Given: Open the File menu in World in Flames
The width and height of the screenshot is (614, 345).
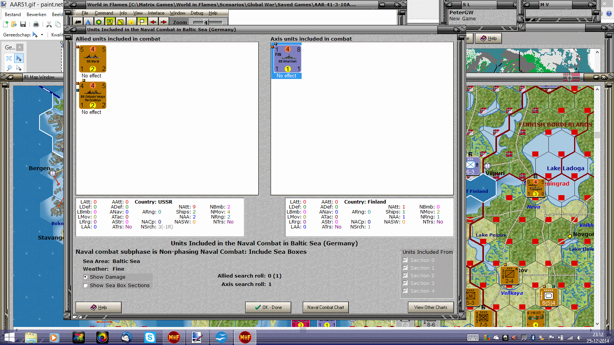Looking at the screenshot, I should [x=85, y=13].
